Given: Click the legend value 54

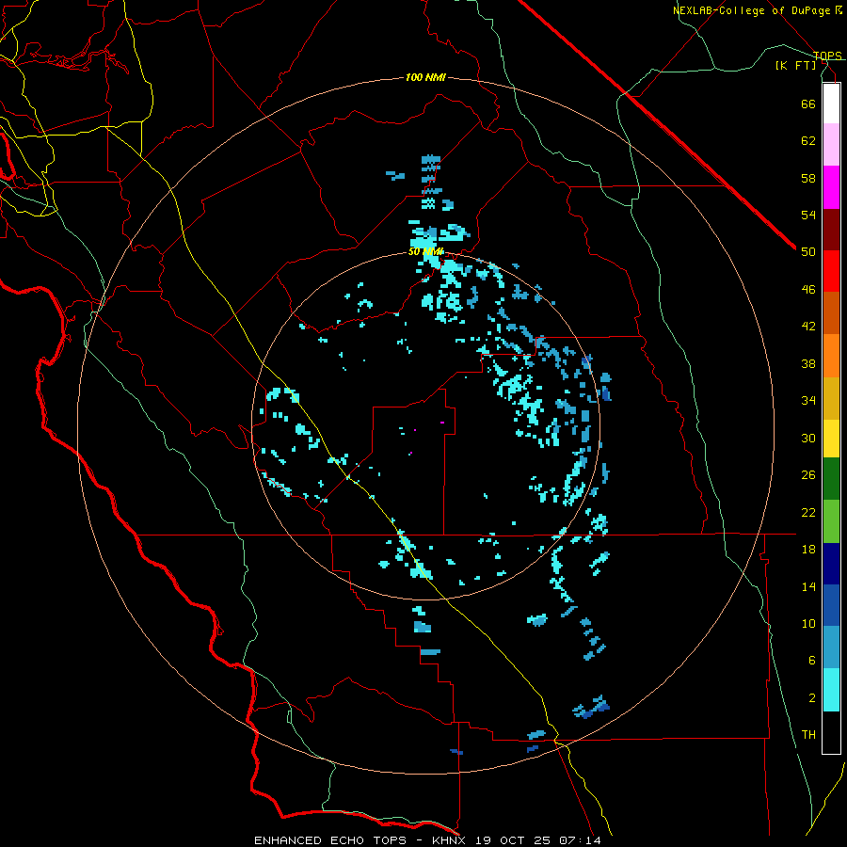Looking at the screenshot, I should [808, 215].
